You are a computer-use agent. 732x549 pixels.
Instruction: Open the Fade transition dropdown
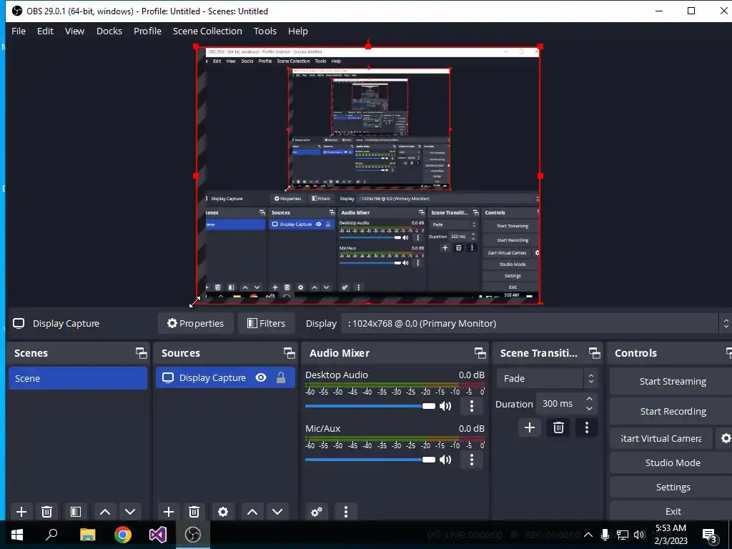[x=547, y=379]
